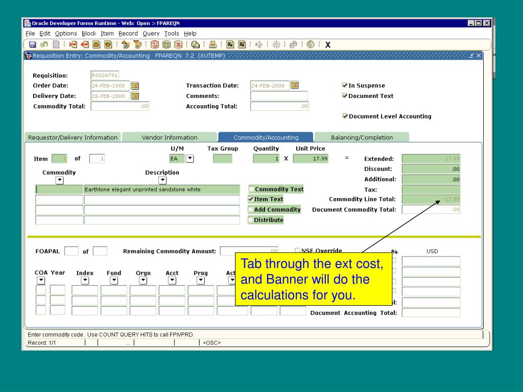Click the Quantity field

point(266,159)
